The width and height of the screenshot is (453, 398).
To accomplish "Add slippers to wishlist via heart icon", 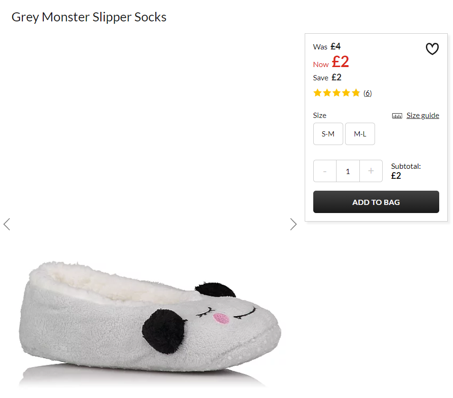I will 432,49.
